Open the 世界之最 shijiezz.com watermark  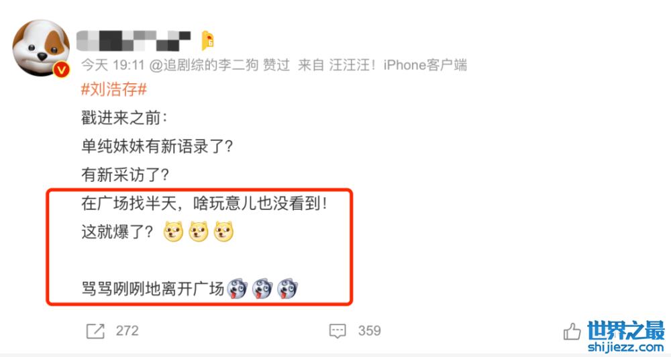(x=625, y=336)
